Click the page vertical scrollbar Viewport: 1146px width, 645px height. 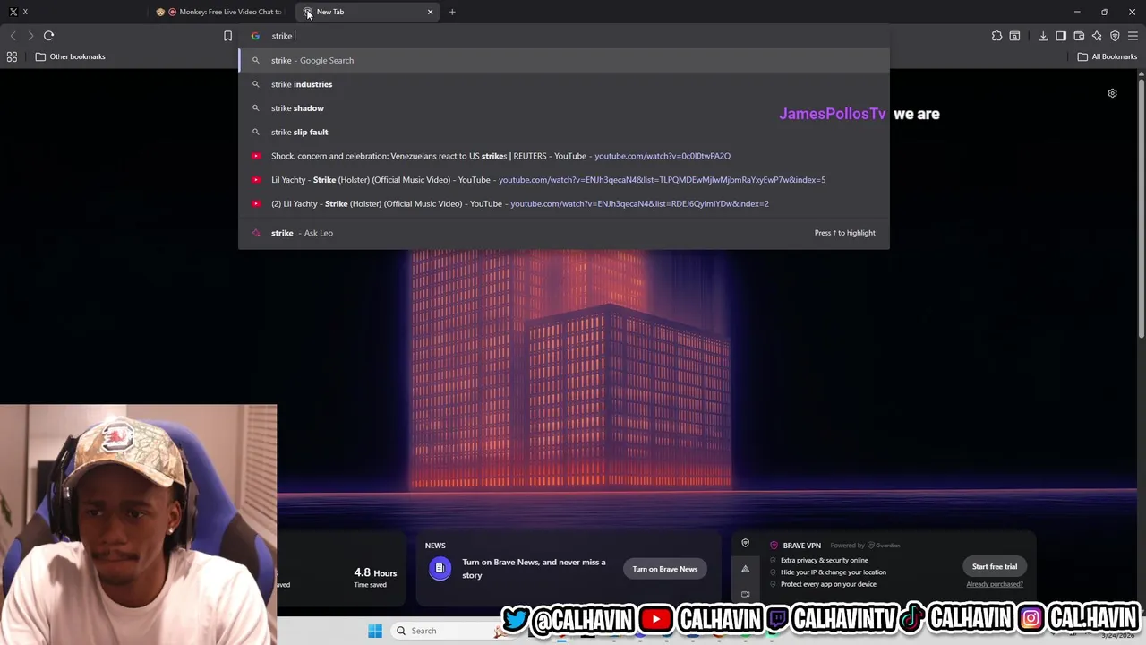click(1142, 211)
